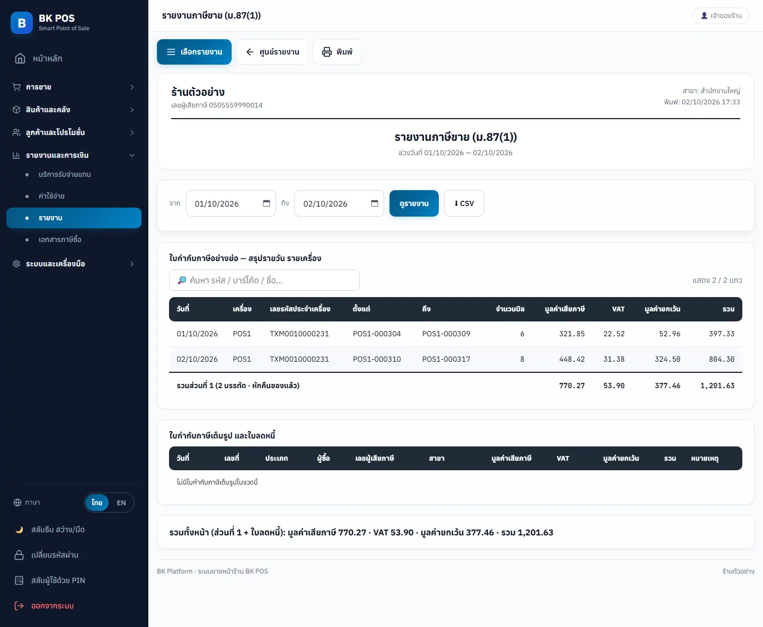Click the shopping cart icon for การขาย

tap(16, 87)
